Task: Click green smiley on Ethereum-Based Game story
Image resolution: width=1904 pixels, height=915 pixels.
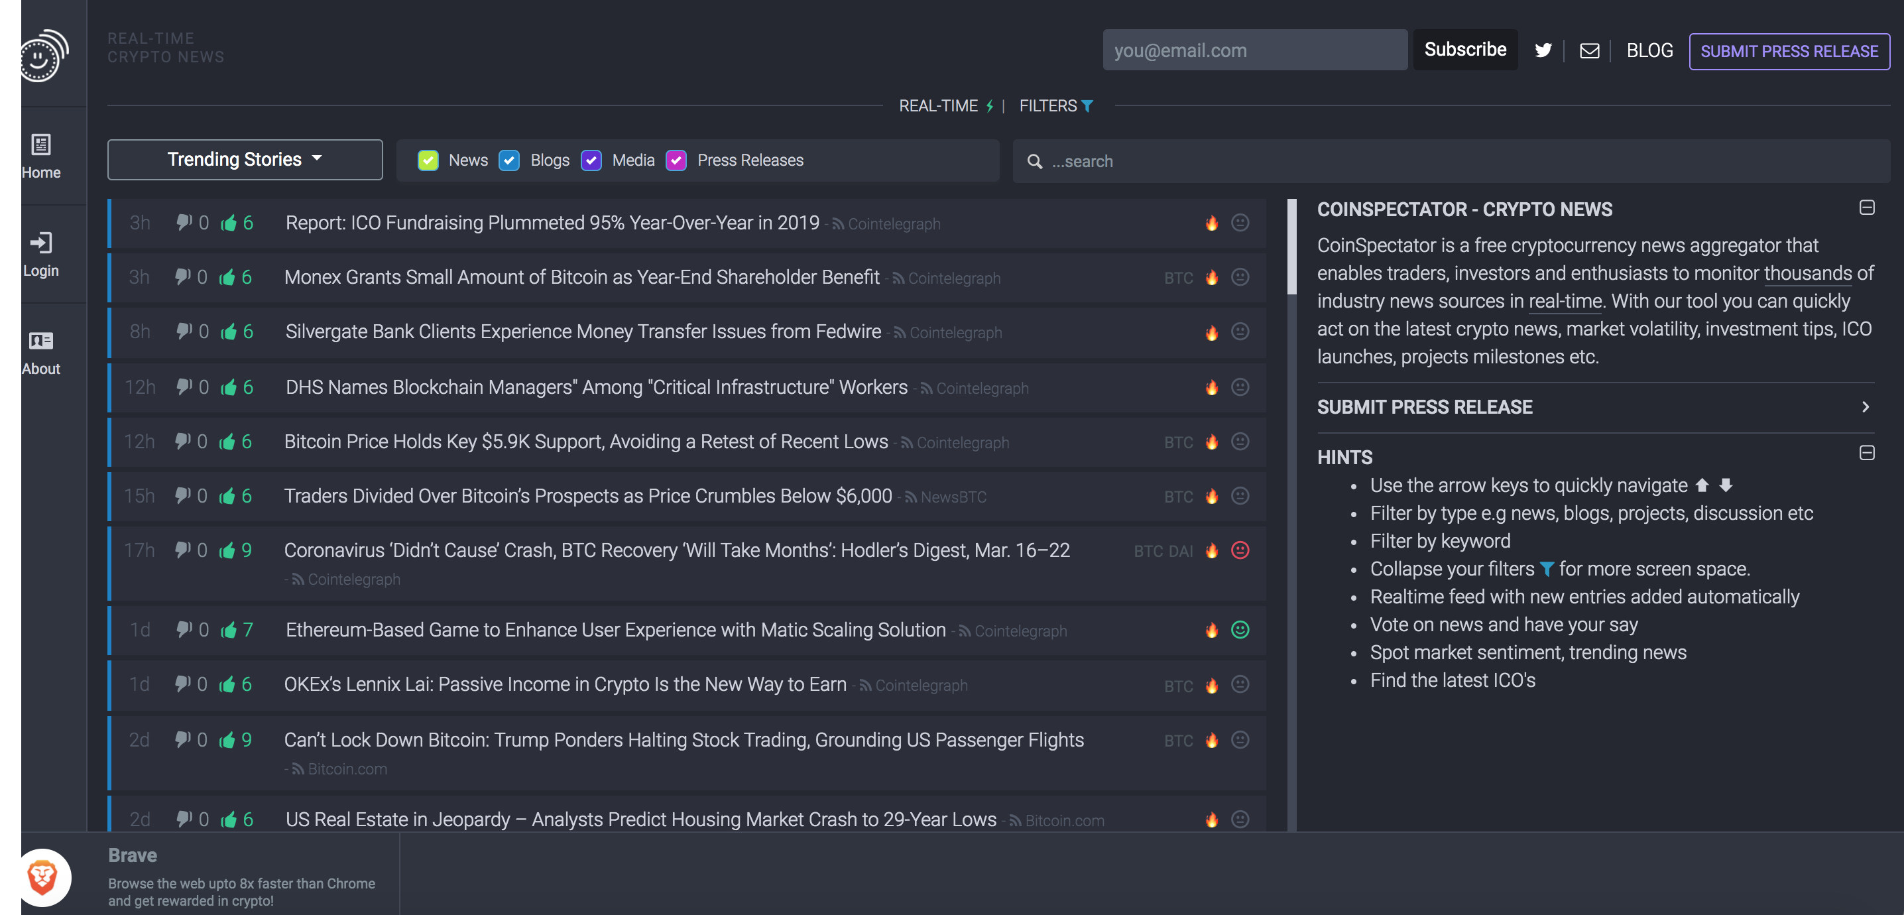Action: tap(1240, 630)
